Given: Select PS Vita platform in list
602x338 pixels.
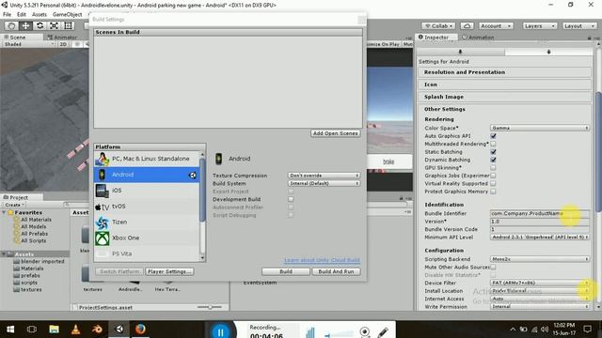Looking at the screenshot, I should click(x=147, y=253).
